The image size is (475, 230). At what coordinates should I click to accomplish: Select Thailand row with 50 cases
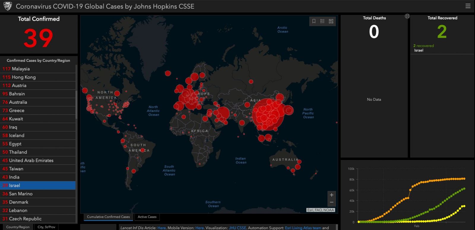click(x=38, y=152)
